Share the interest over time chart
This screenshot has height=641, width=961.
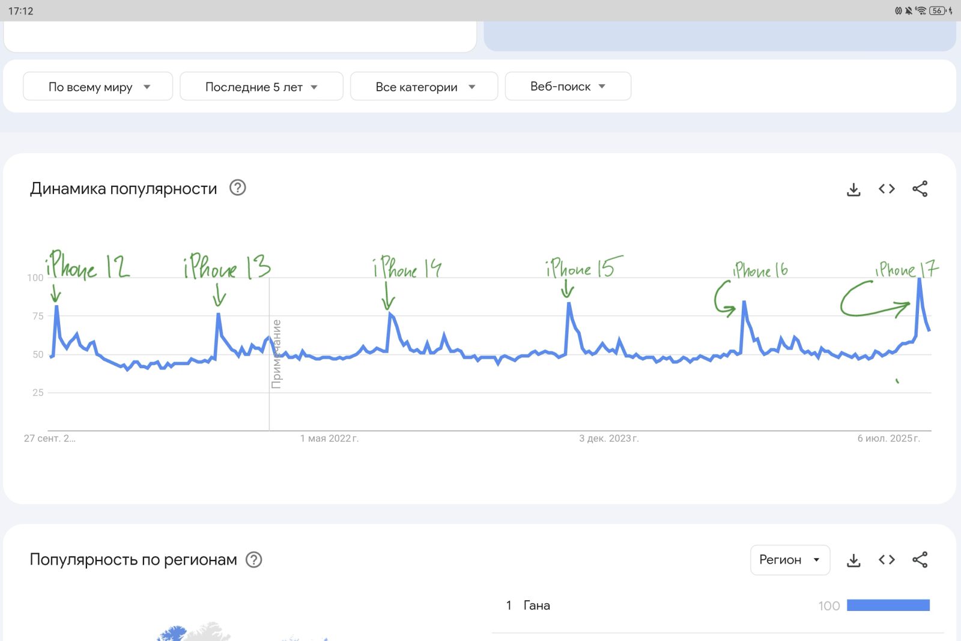point(920,189)
